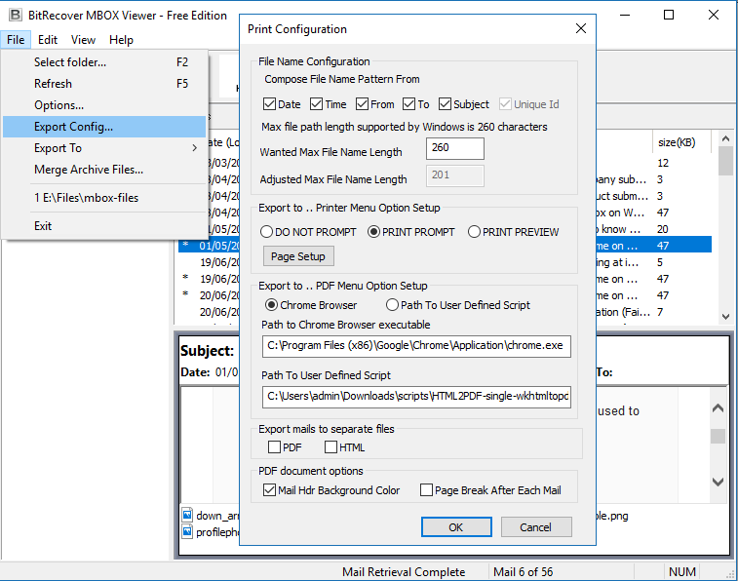Select Path To User Defined Script radio
The height and width of the screenshot is (581, 738).
(392, 305)
